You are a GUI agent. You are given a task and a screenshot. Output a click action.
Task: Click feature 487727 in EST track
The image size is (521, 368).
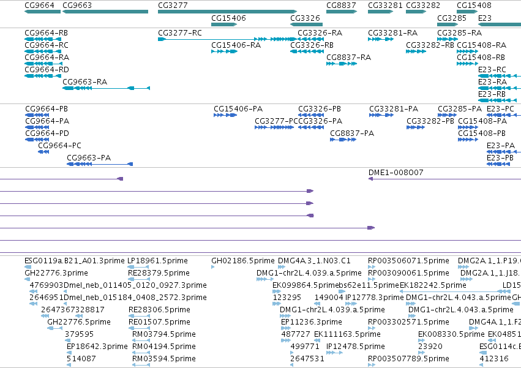pyautogui.click(x=286, y=340)
